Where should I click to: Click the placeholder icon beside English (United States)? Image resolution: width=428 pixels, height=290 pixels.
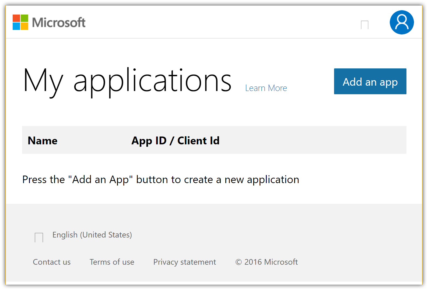[39, 237]
